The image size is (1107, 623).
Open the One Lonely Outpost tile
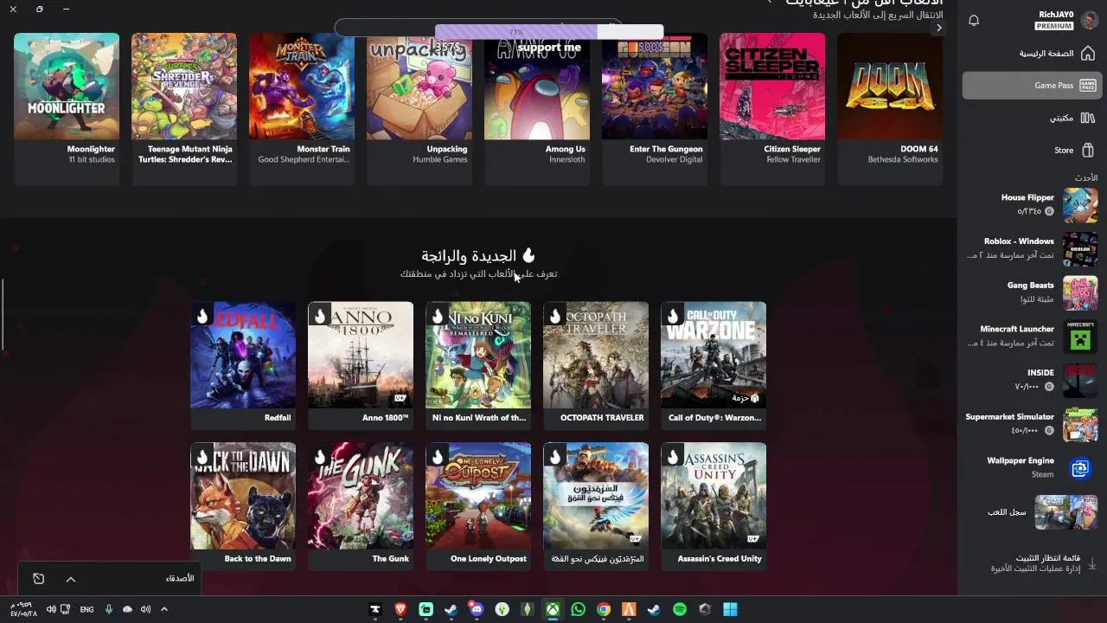pos(478,505)
